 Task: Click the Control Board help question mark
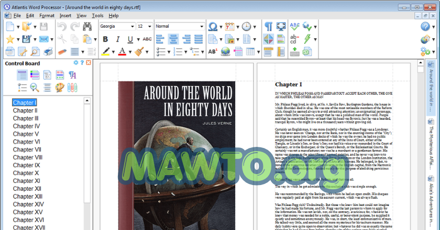pos(82,63)
